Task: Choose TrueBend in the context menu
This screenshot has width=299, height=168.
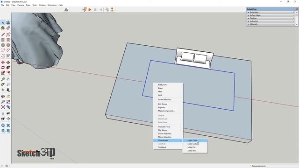Action: (x=168, y=147)
